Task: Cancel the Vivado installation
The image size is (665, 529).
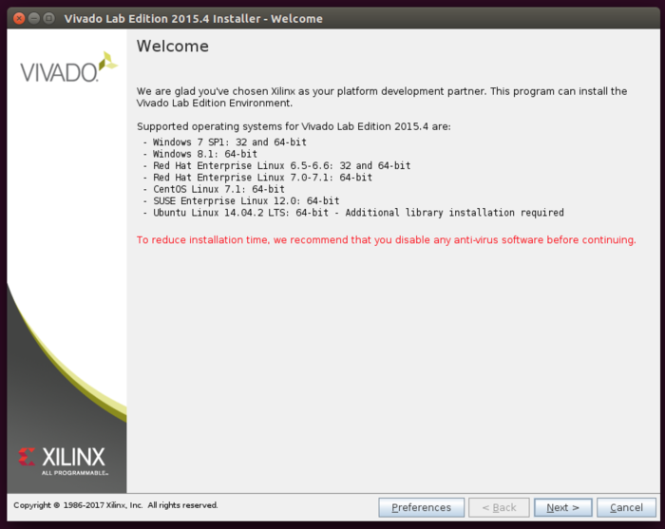Action: (626, 507)
